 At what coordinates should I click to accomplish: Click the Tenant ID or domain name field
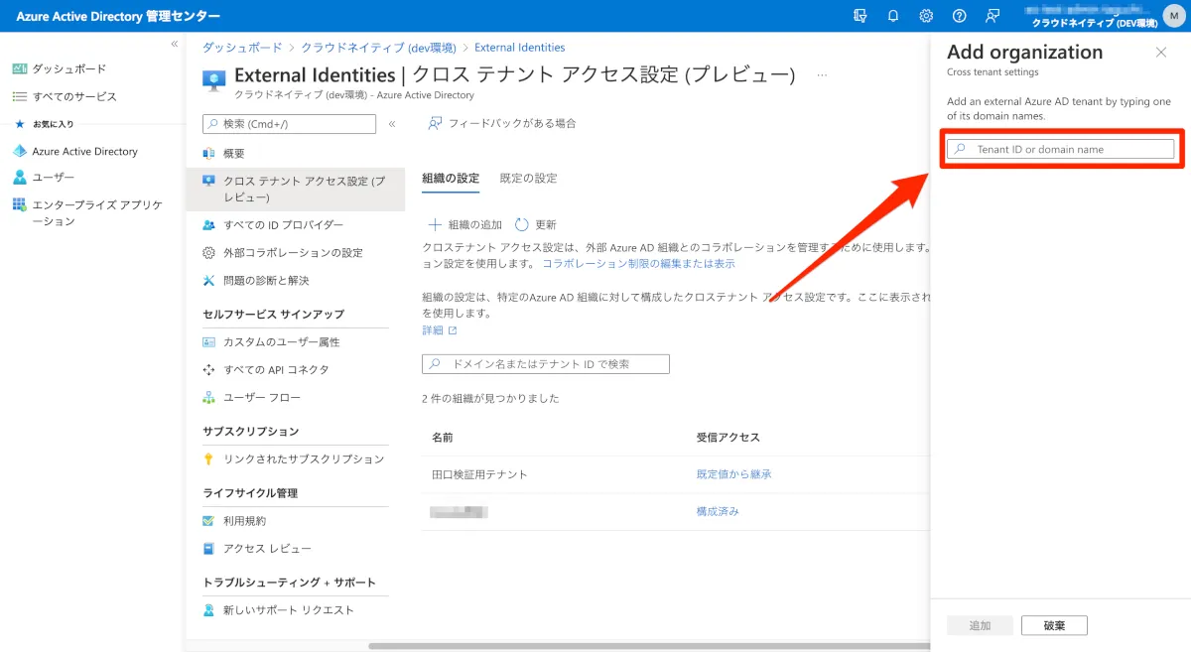coord(1060,149)
